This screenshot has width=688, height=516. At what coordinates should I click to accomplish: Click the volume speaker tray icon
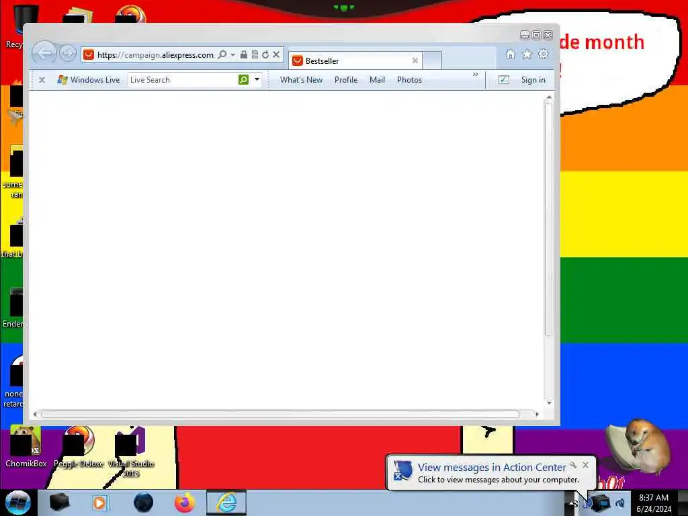(x=620, y=503)
